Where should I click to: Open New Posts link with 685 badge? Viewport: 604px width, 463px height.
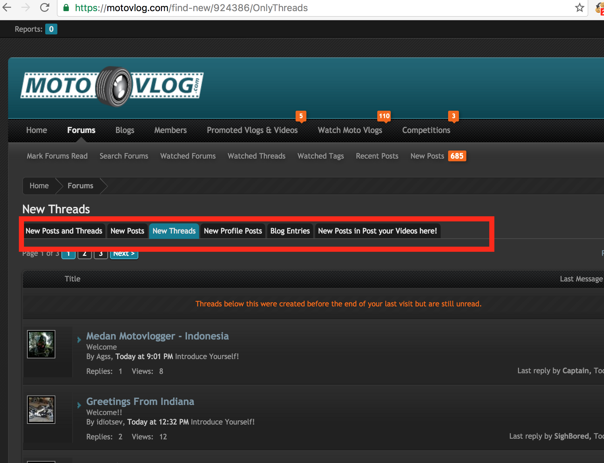point(438,156)
